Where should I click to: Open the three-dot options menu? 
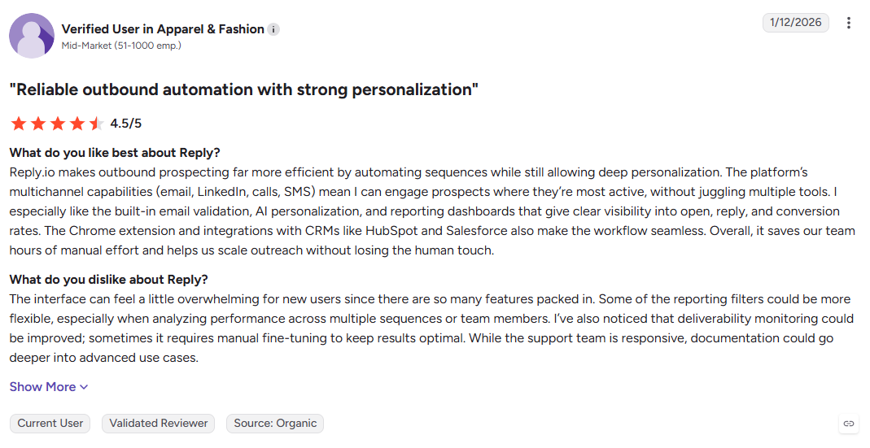click(x=848, y=23)
